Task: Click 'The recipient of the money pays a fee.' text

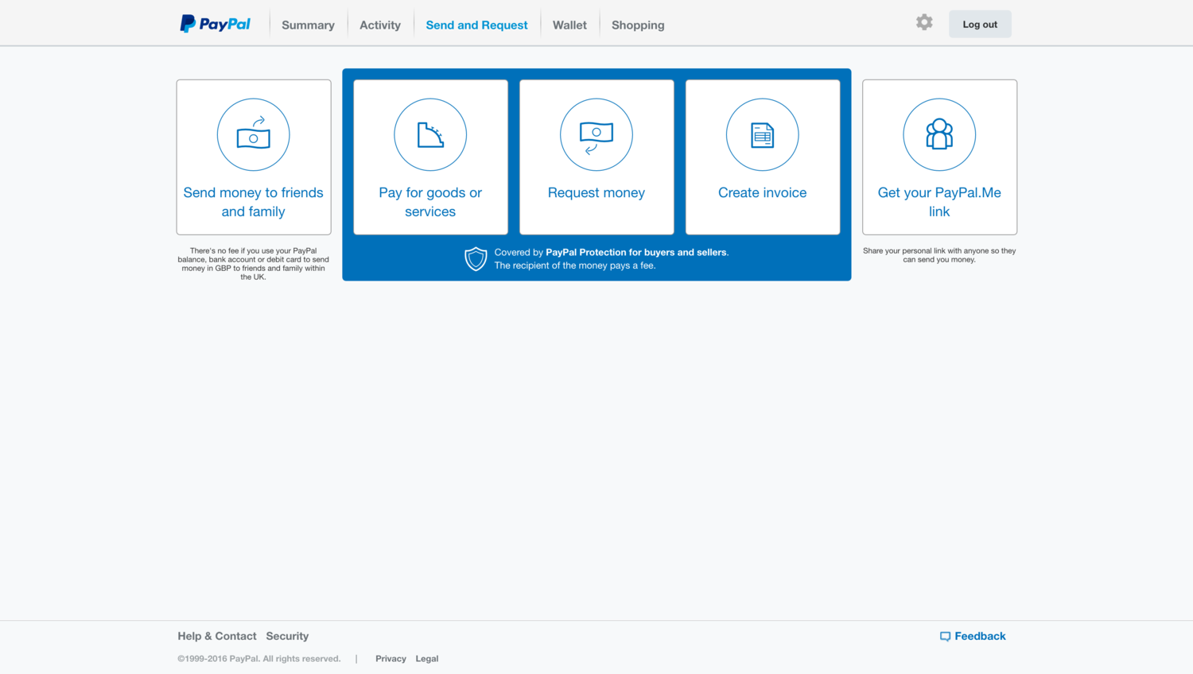Action: 575,265
